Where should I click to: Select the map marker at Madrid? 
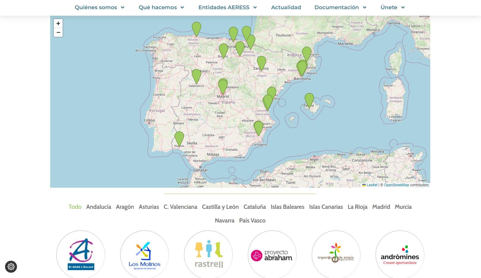[223, 87]
